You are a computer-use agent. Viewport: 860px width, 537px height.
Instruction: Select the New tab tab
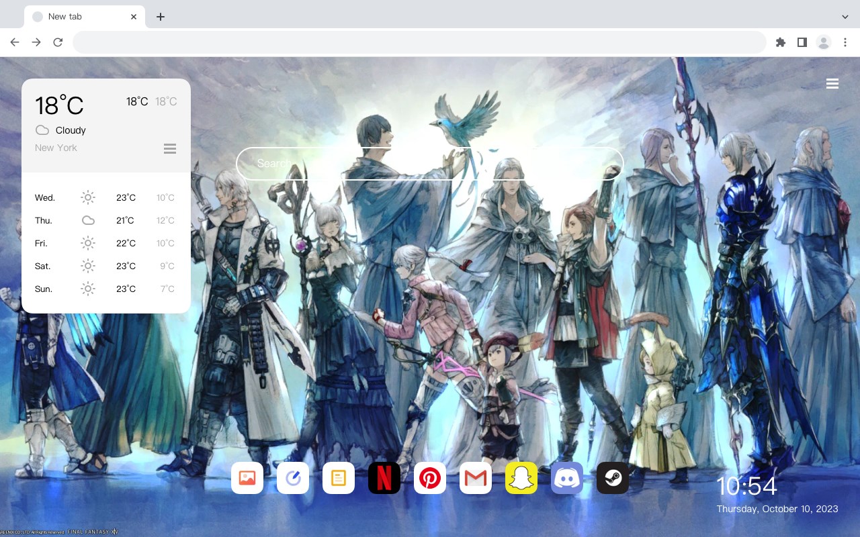tap(85, 17)
